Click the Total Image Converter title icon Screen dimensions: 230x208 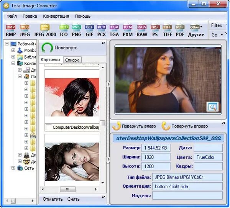[x=6, y=6]
